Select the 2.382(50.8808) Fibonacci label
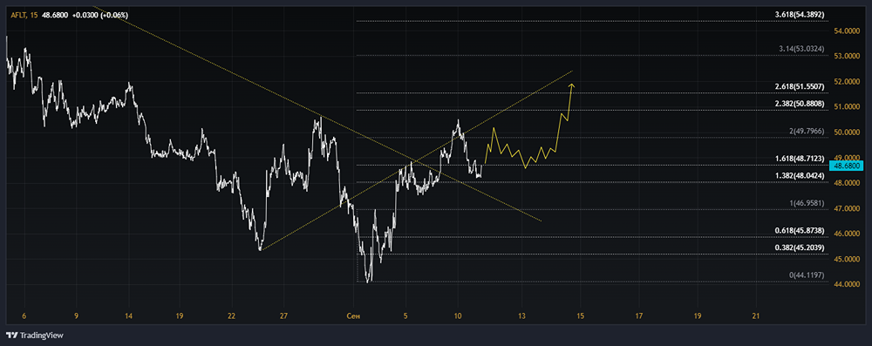Viewport: 872px width, 346px height. (x=799, y=104)
